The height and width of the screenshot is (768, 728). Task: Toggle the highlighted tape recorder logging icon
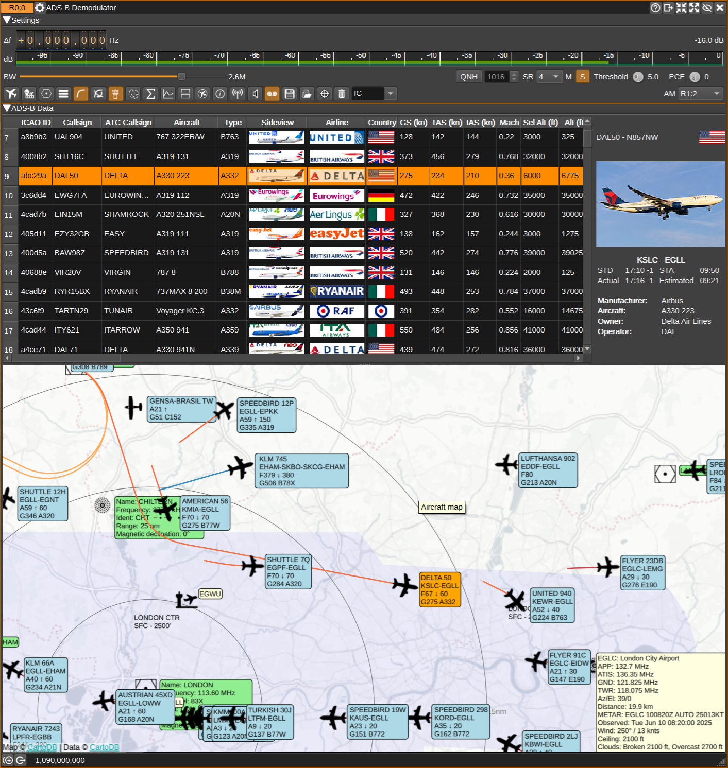(272, 94)
